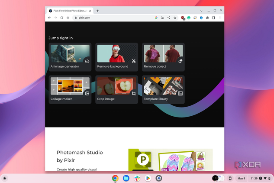Open Slack from the shelf
Screen dimensions: 274x183
click(x=137, y=178)
